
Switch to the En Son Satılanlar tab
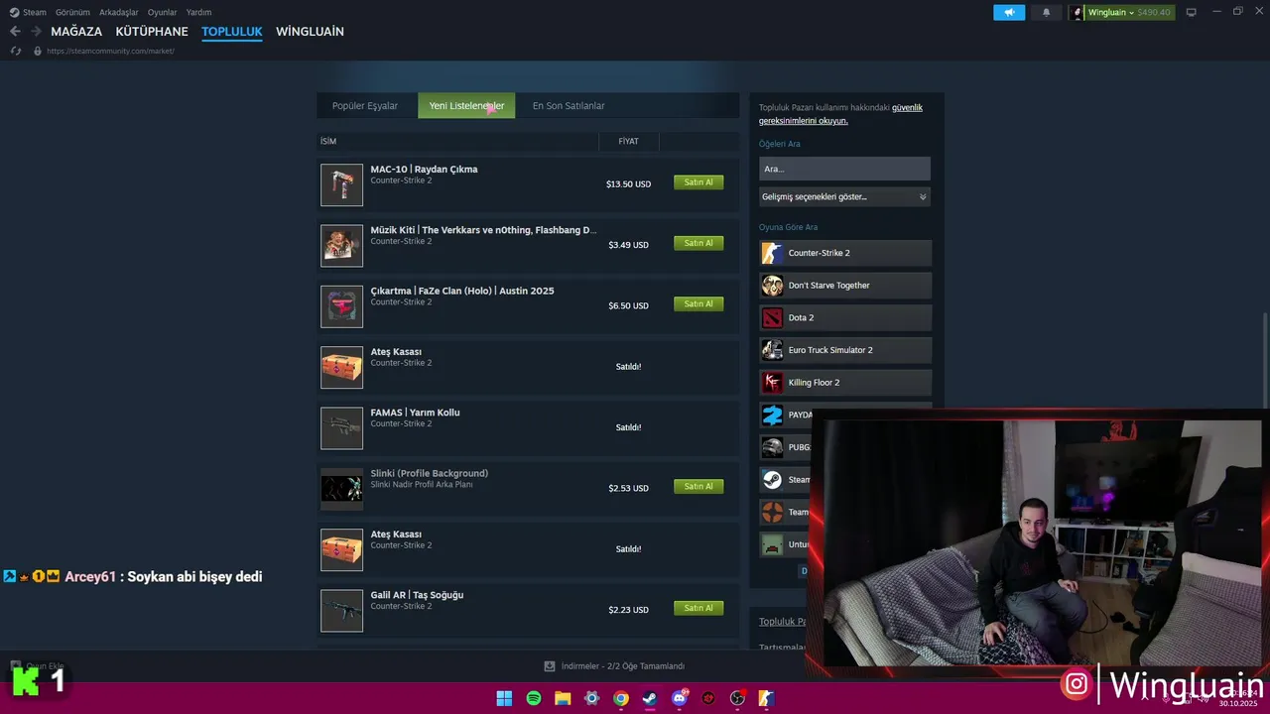(569, 106)
